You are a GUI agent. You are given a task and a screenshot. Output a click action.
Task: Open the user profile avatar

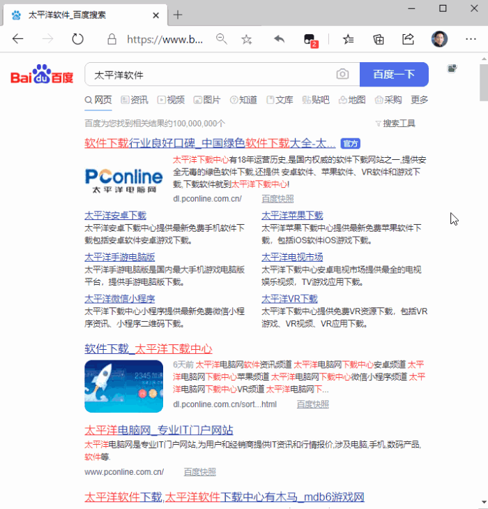[x=439, y=39]
